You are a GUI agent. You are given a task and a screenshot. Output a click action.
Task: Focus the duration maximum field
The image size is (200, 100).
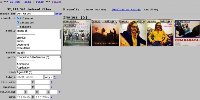click(x=42, y=87)
